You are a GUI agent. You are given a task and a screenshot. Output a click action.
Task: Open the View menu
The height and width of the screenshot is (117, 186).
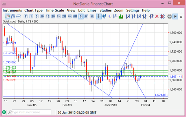(x=71, y=11)
